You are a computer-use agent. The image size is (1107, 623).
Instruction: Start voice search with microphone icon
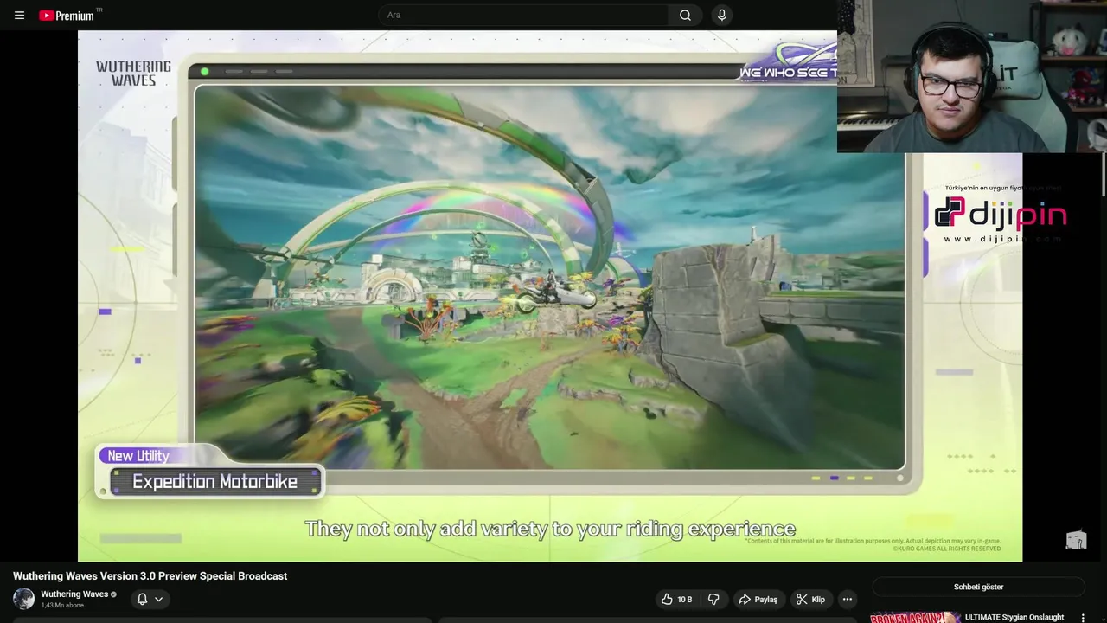[721, 15]
